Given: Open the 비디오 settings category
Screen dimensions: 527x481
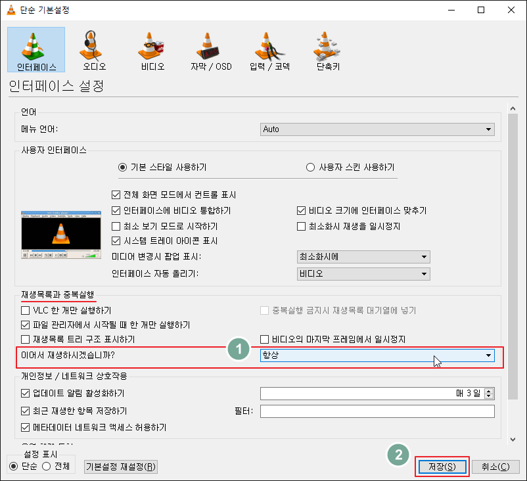Looking at the screenshot, I should click(152, 50).
